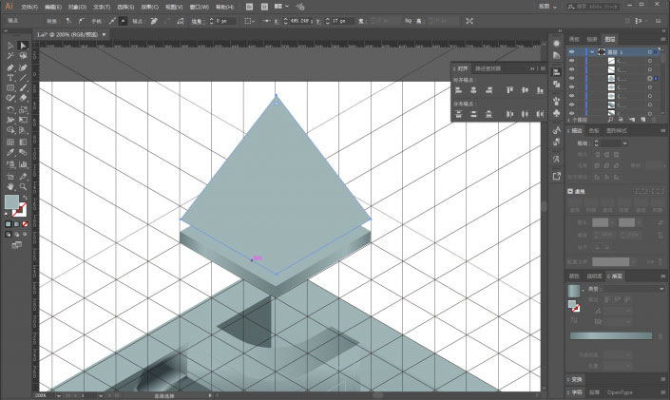The width and height of the screenshot is (670, 400).
Task: Close the document tab at 200%
Action: point(104,34)
